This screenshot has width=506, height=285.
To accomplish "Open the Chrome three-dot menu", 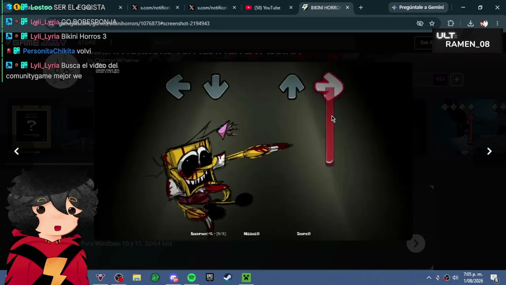I will tap(497, 23).
